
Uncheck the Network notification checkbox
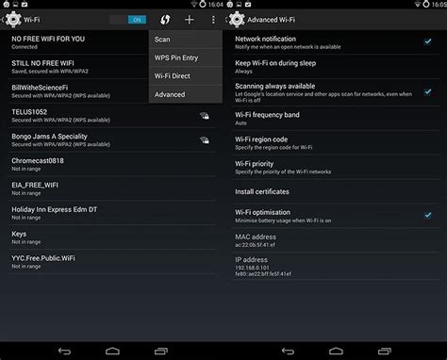tap(427, 41)
